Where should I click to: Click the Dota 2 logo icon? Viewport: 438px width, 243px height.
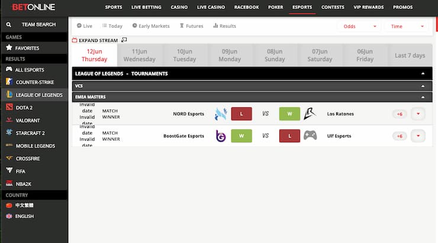(9, 107)
